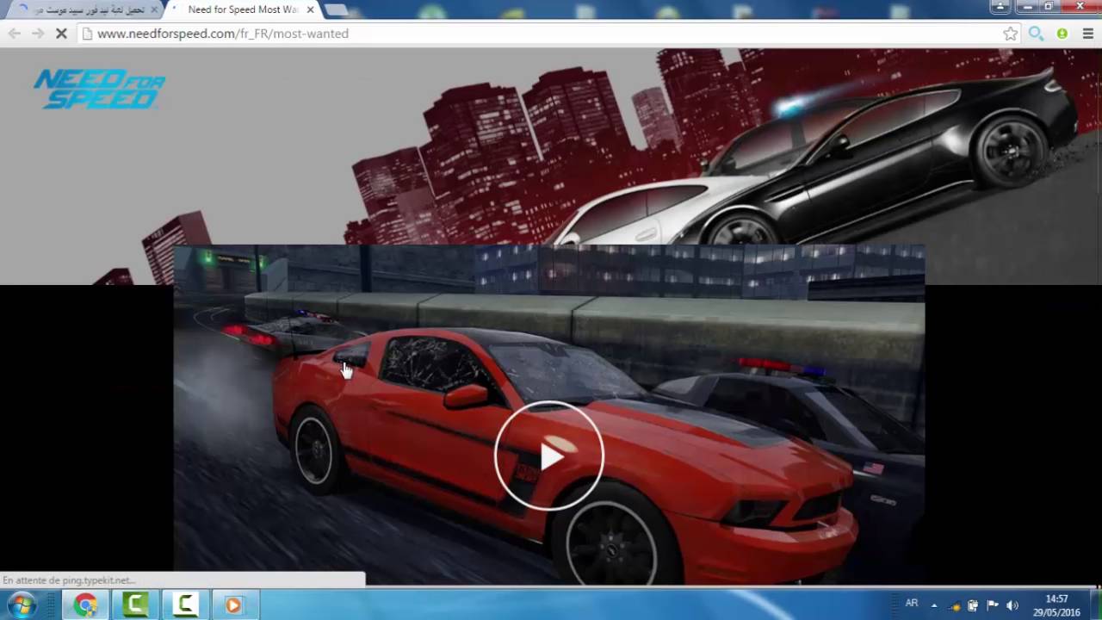Screen dimensions: 1102x620
Task: Open the volume control in the tray
Action: click(x=1012, y=605)
